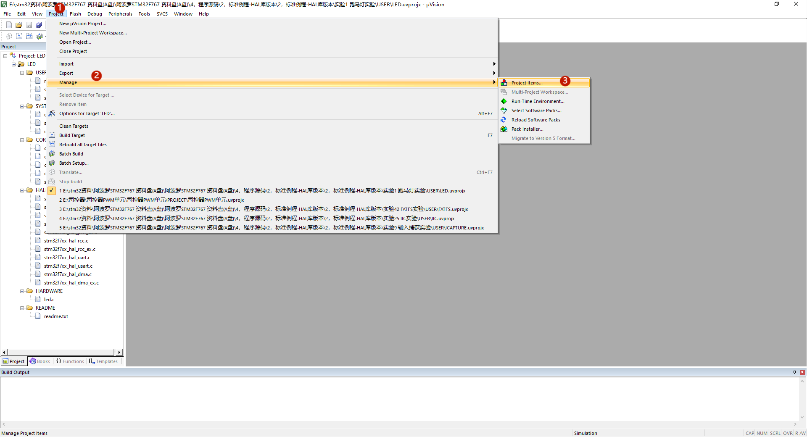Pin the Build Output panel
This screenshot has height=437, width=807.
[794, 372]
